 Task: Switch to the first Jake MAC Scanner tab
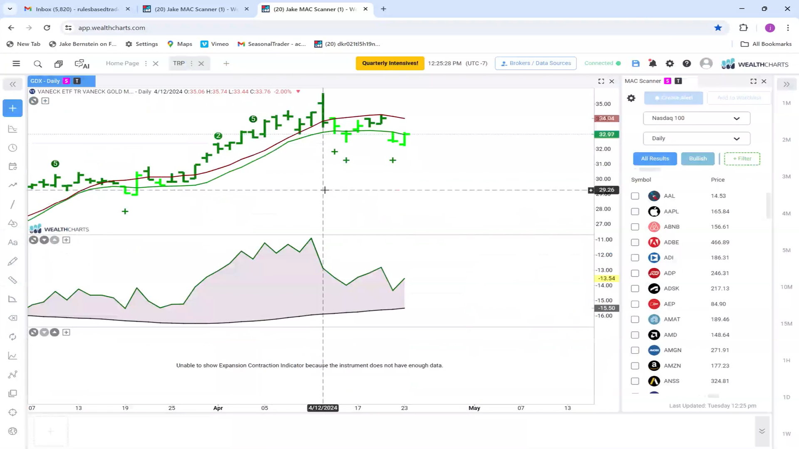click(x=196, y=9)
